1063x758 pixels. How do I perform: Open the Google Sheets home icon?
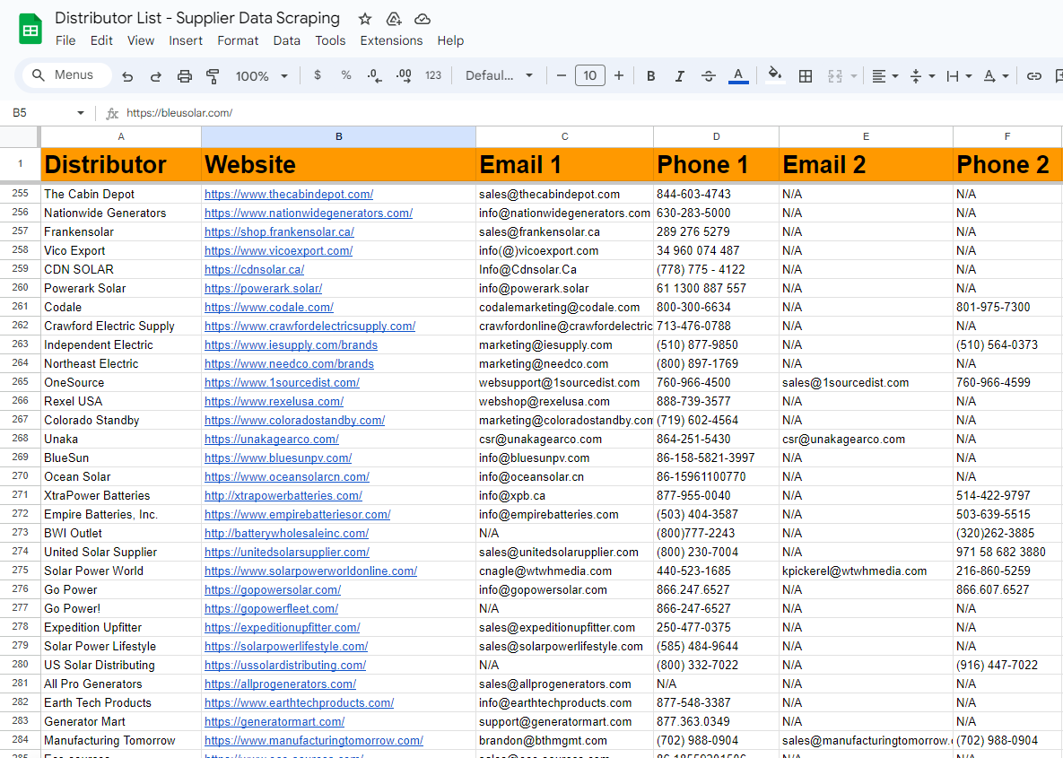(30, 29)
